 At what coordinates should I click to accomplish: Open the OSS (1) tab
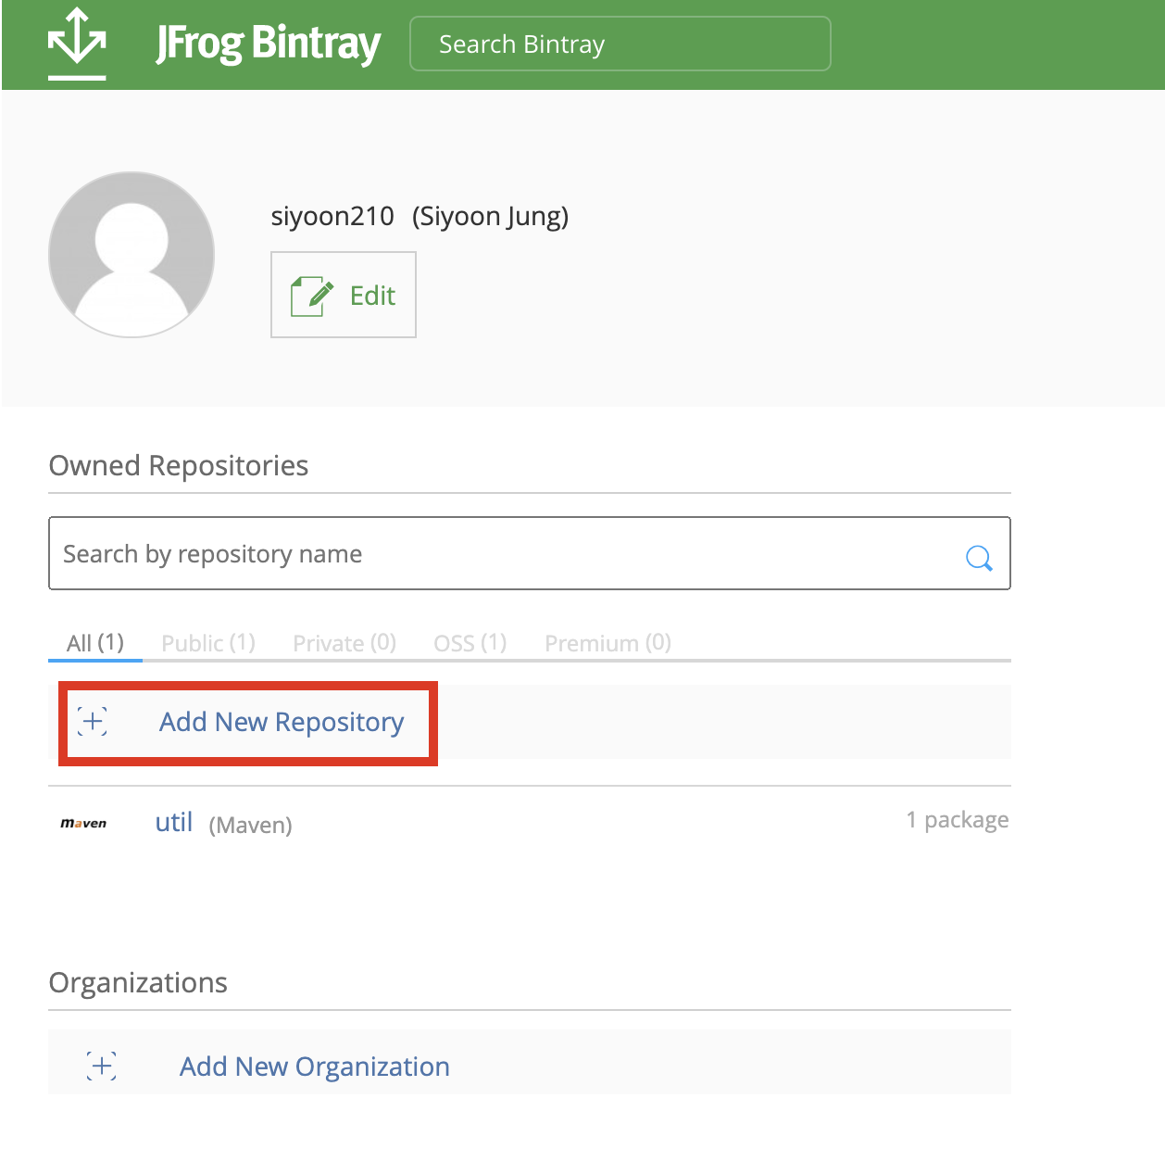pos(470,642)
